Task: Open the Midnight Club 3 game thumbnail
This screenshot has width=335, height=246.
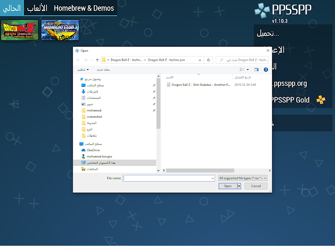Action: (x=60, y=30)
